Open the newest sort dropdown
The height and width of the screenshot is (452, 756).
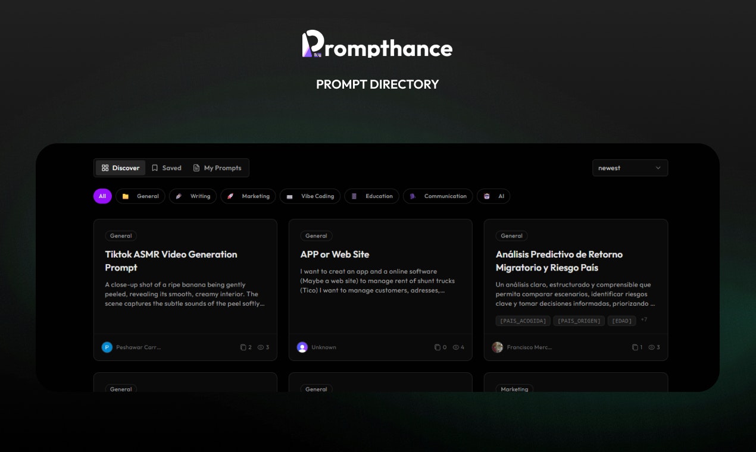click(x=630, y=168)
